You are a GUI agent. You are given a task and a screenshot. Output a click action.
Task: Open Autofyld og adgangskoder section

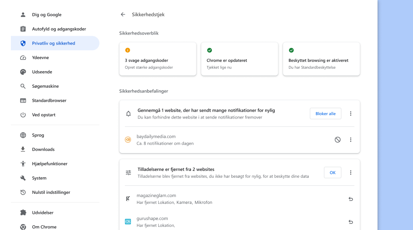55,29
